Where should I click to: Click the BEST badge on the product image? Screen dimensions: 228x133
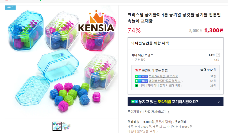pos(10,8)
